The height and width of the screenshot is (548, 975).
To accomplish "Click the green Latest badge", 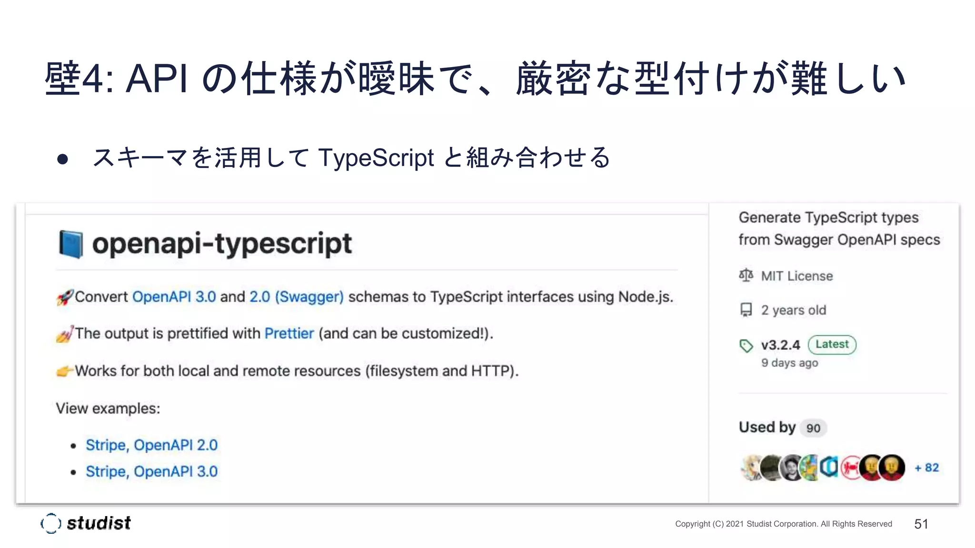I will (832, 344).
